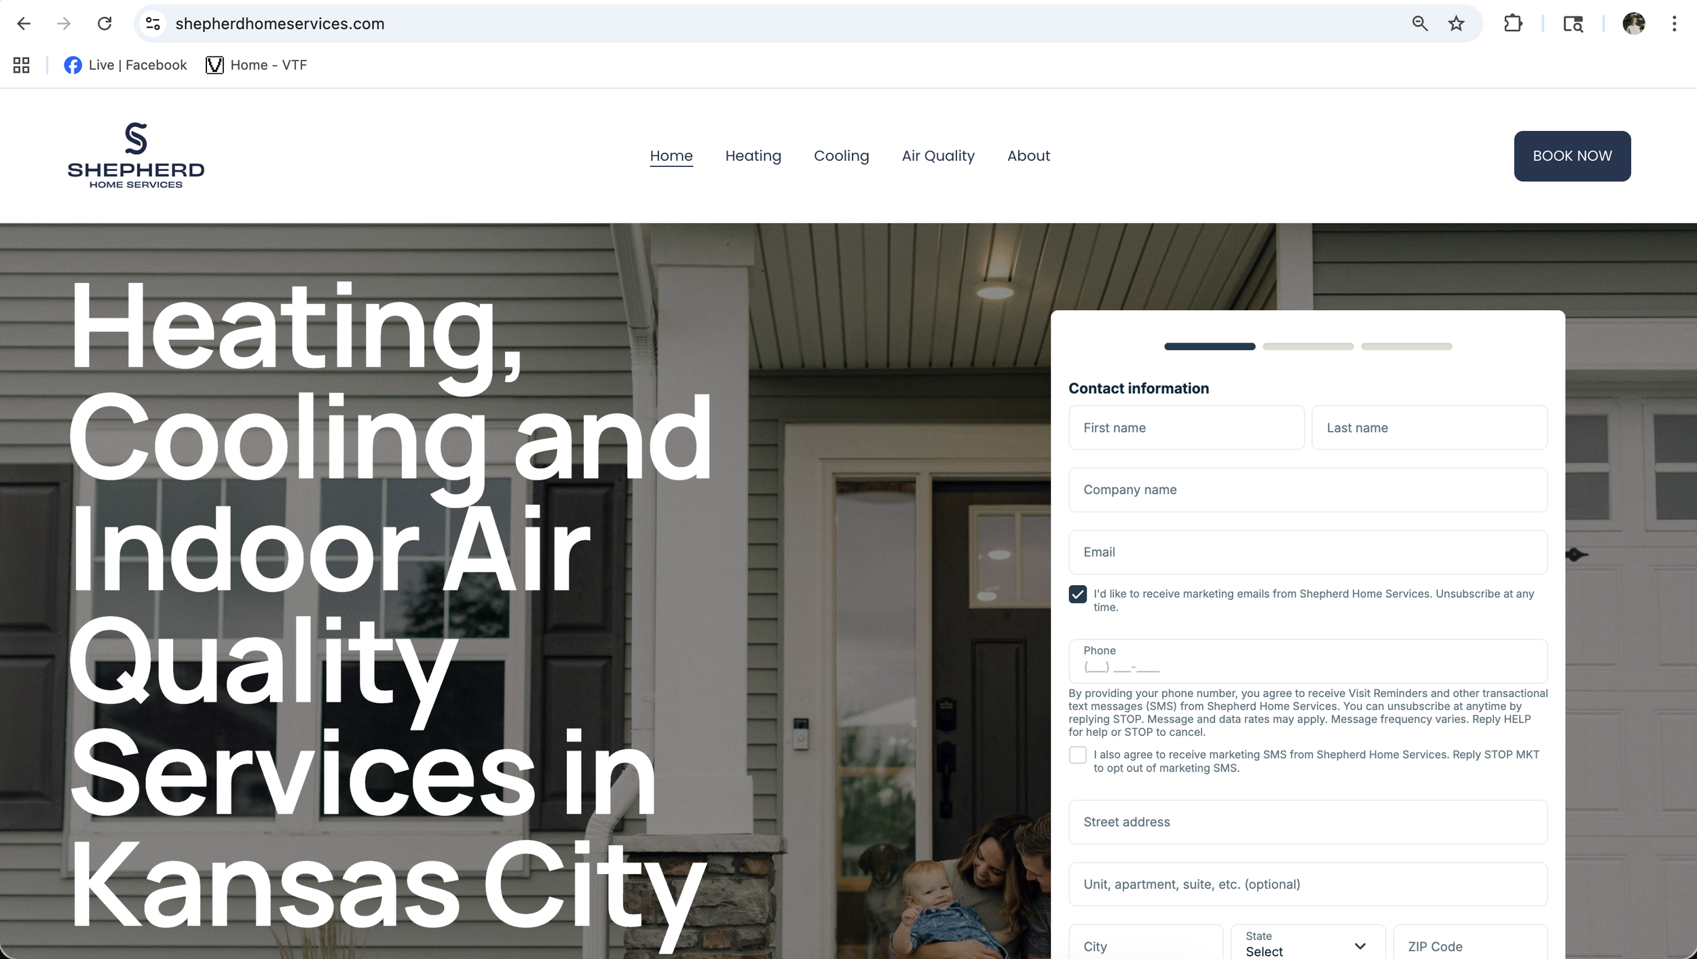Focus the Email input field
The image size is (1697, 959).
1307,552
